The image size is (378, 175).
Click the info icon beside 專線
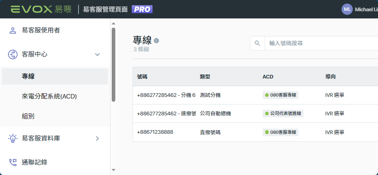(157, 40)
